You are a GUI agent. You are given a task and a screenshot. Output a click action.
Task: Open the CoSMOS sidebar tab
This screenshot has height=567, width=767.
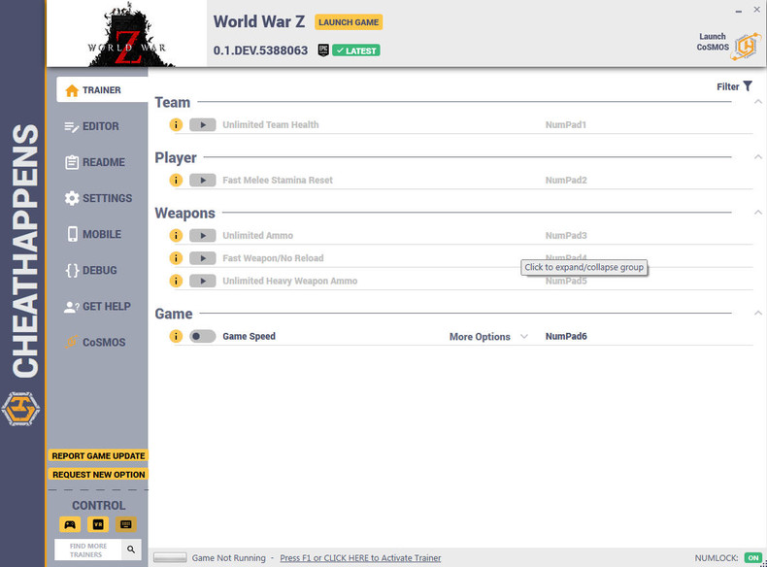95,343
